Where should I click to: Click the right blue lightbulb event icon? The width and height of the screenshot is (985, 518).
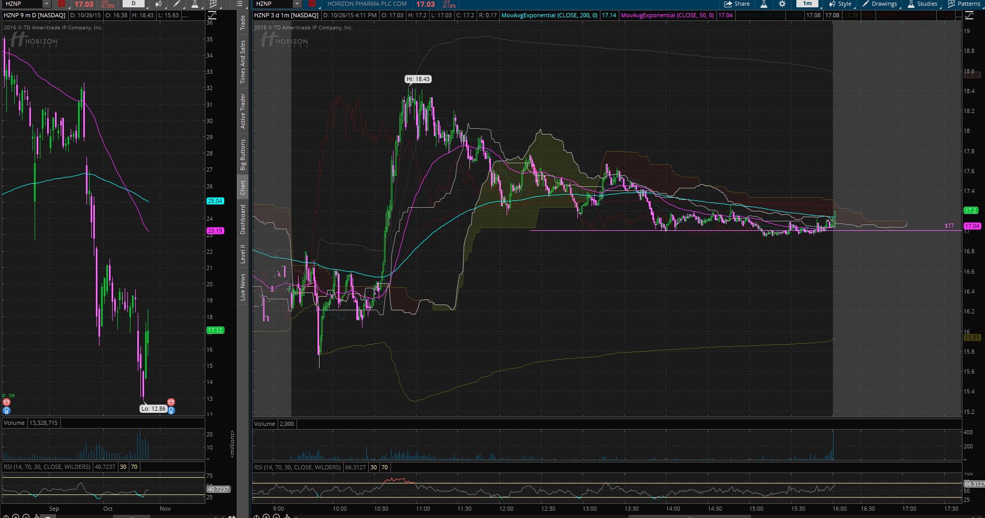171,411
